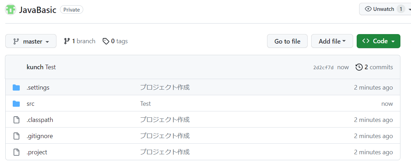Open the Unwatch options arrow
The height and width of the screenshot is (162, 411).
point(409,9)
